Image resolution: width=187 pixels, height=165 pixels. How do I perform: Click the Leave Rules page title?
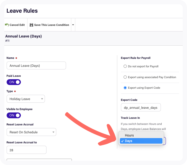pyautogui.click(x=22, y=11)
